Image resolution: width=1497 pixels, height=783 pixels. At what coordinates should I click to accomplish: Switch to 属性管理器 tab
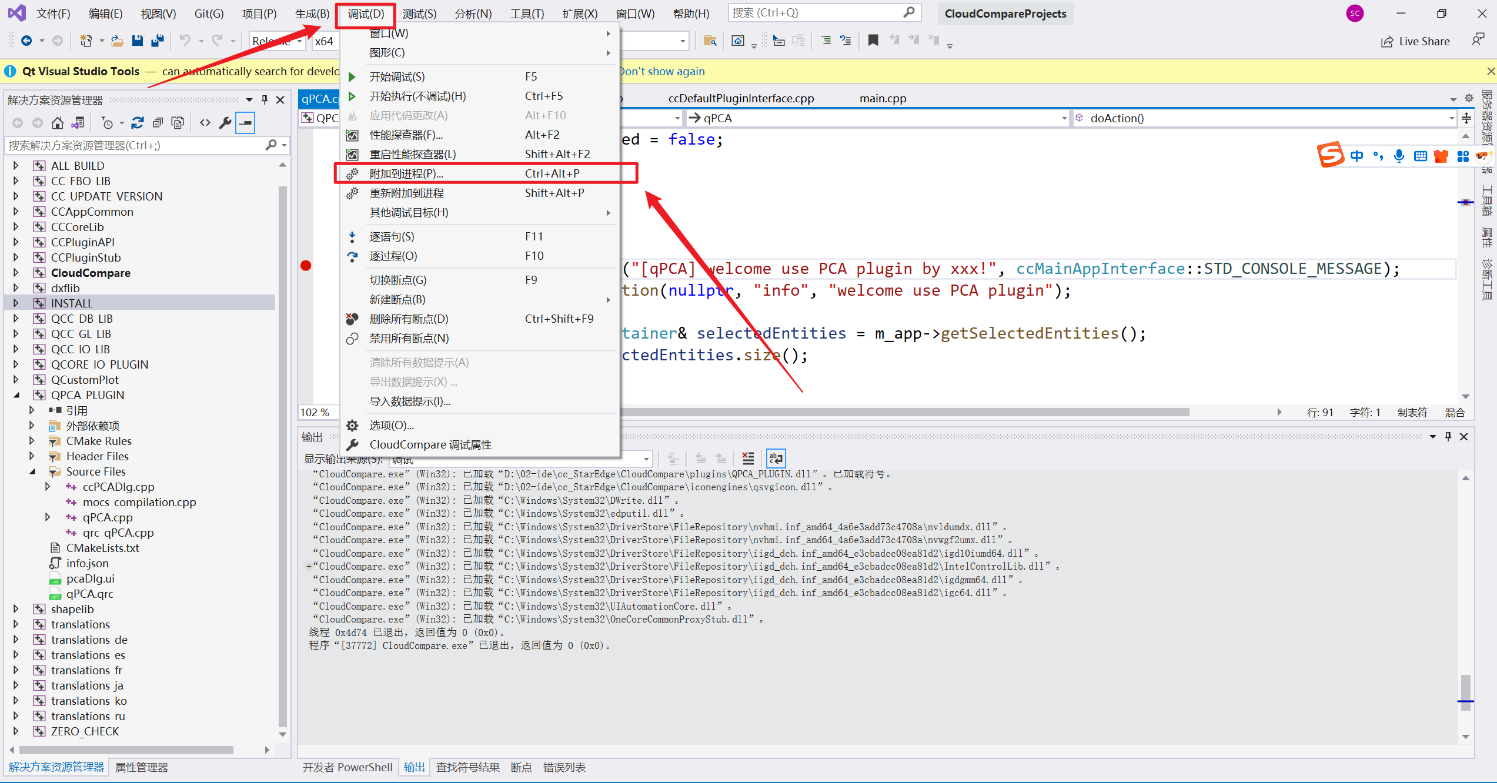142,767
